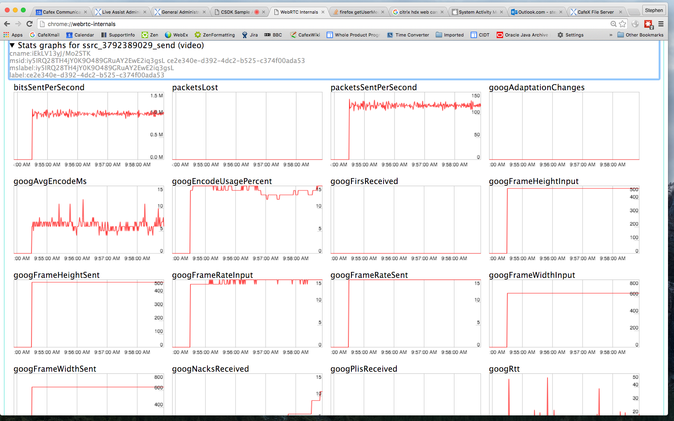Screen dimensions: 674x421
Task: Click the googFirsReceived heading
Action: point(364,181)
